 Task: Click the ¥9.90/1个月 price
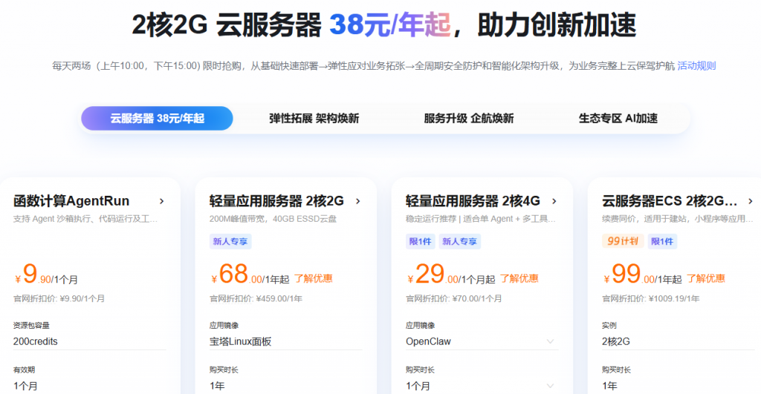click(x=46, y=275)
